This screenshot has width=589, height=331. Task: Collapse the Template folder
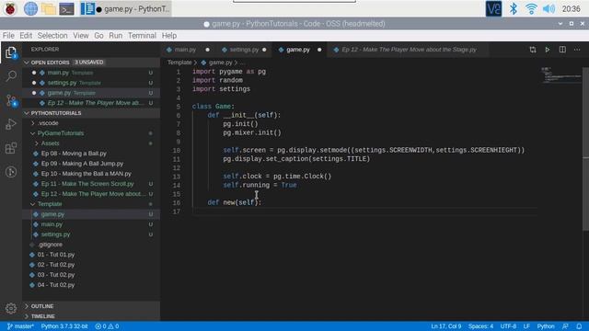[91, 204]
